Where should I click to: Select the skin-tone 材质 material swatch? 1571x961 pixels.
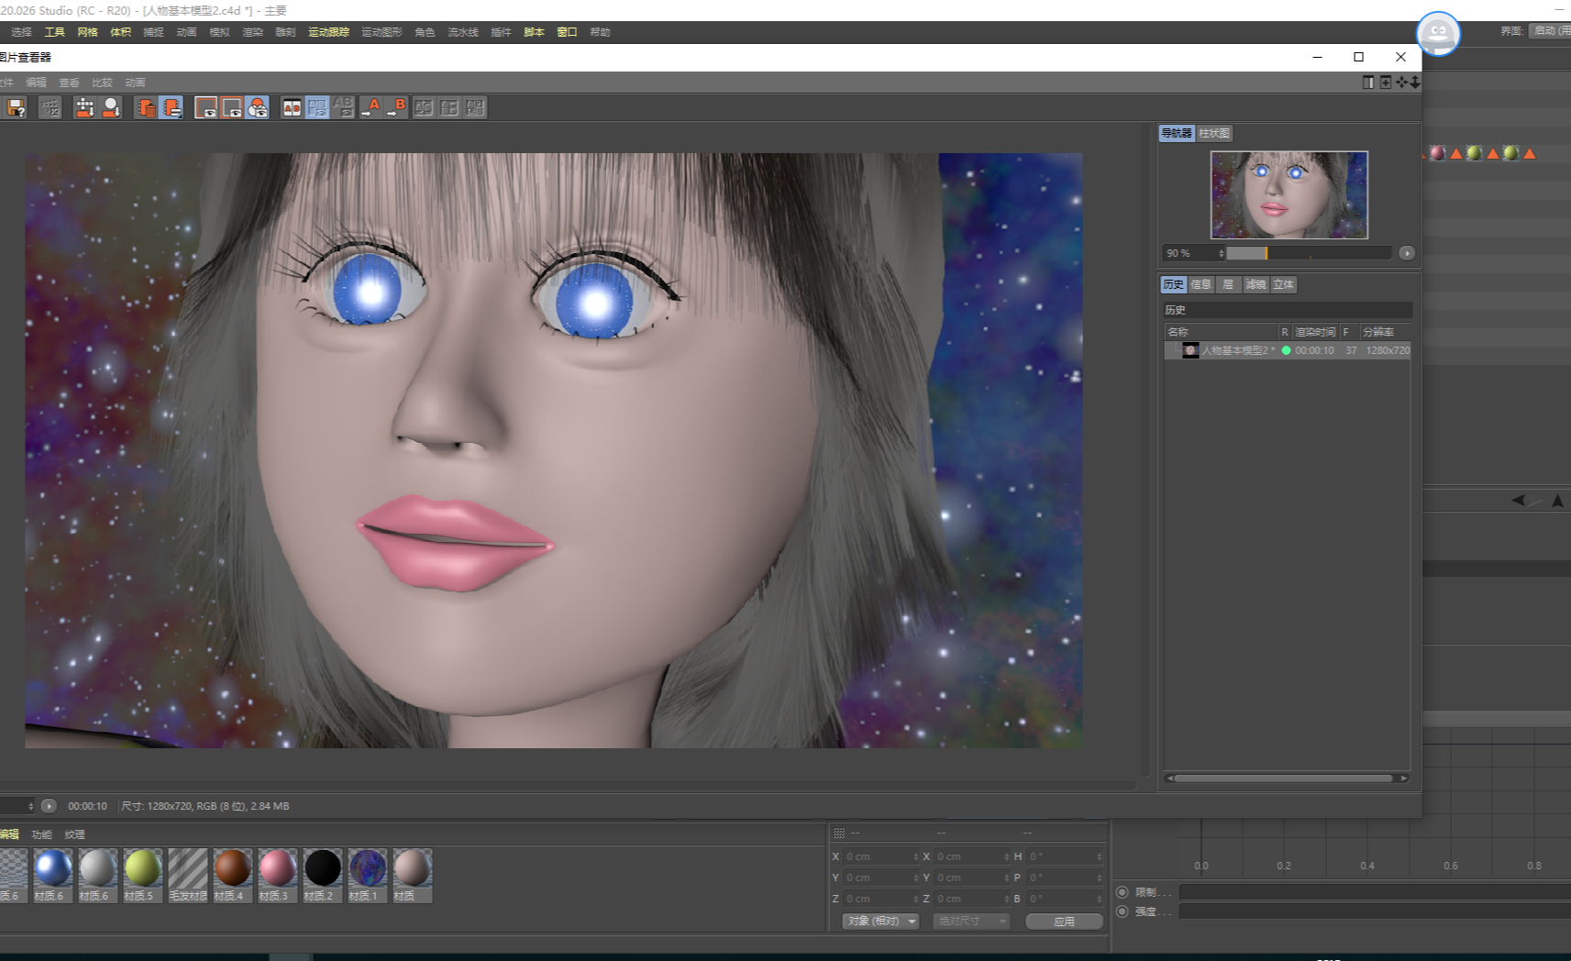[412, 875]
